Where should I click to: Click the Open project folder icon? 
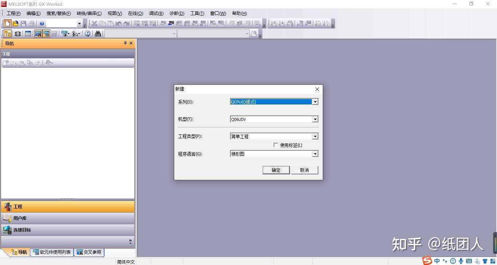point(16,24)
